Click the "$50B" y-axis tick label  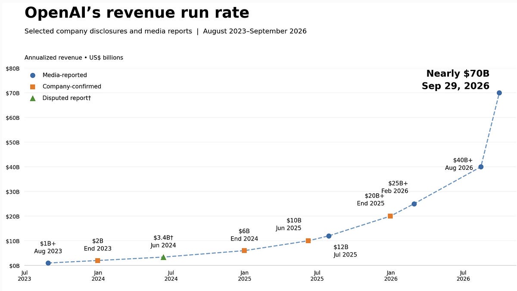tap(13, 142)
